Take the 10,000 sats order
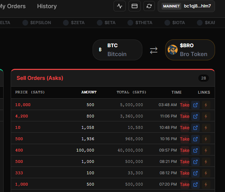The image size is (225, 192). point(185,105)
